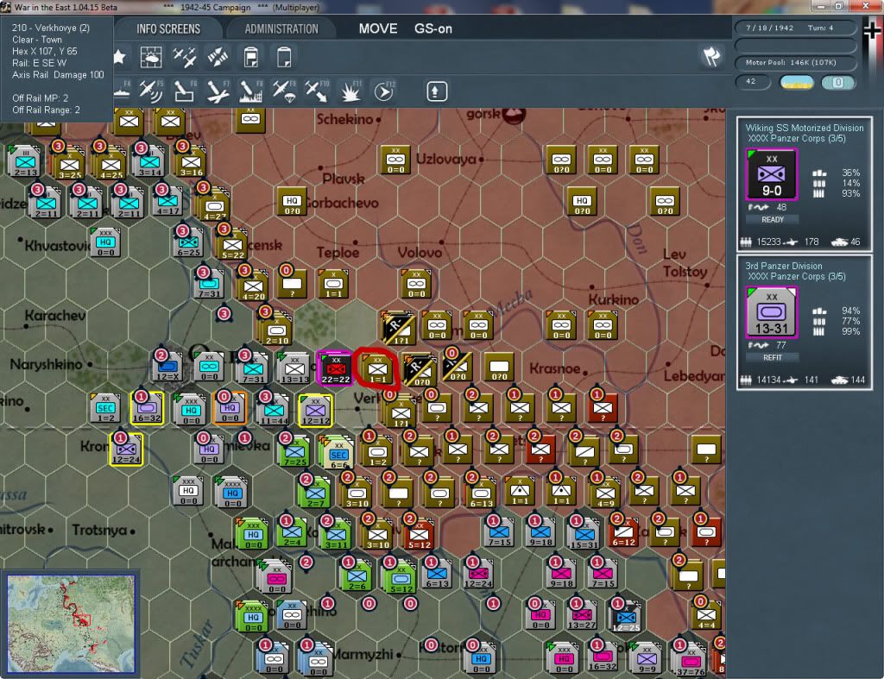Select the F8 bomb city mode
The width and height of the screenshot is (884, 679).
point(251,91)
